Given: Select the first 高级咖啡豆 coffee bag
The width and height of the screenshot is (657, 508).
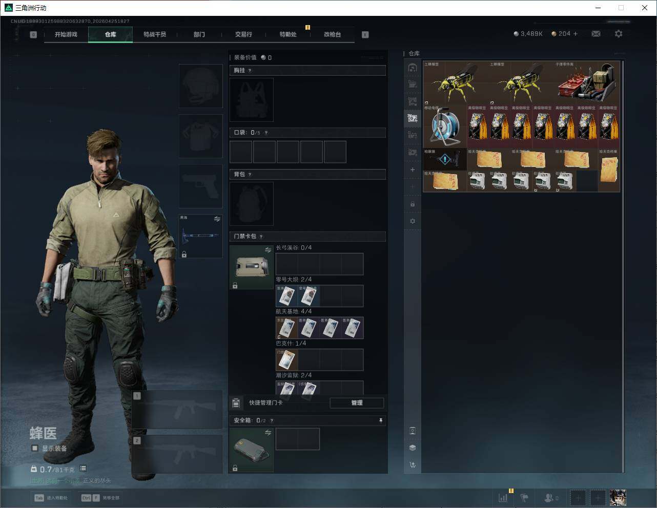Looking at the screenshot, I should [x=478, y=126].
